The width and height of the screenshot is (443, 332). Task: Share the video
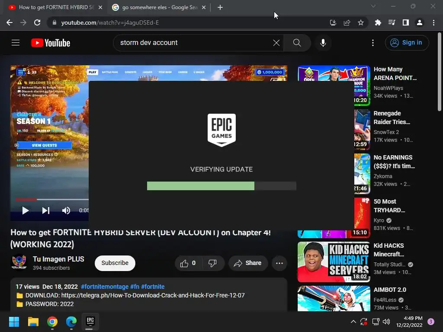[x=248, y=263]
